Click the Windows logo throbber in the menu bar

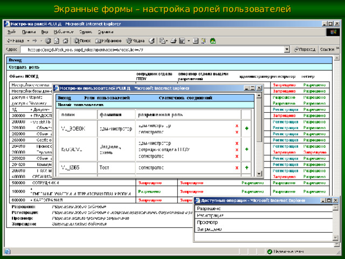click(x=333, y=32)
